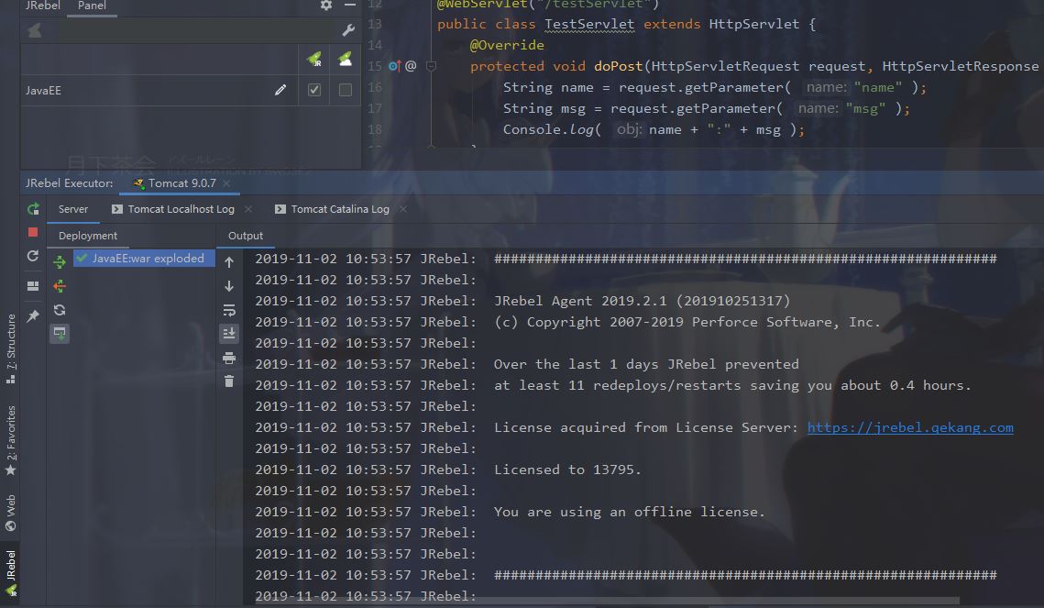The width and height of the screenshot is (1044, 608).
Task: Open the Favorites tool window
Action: 11,440
